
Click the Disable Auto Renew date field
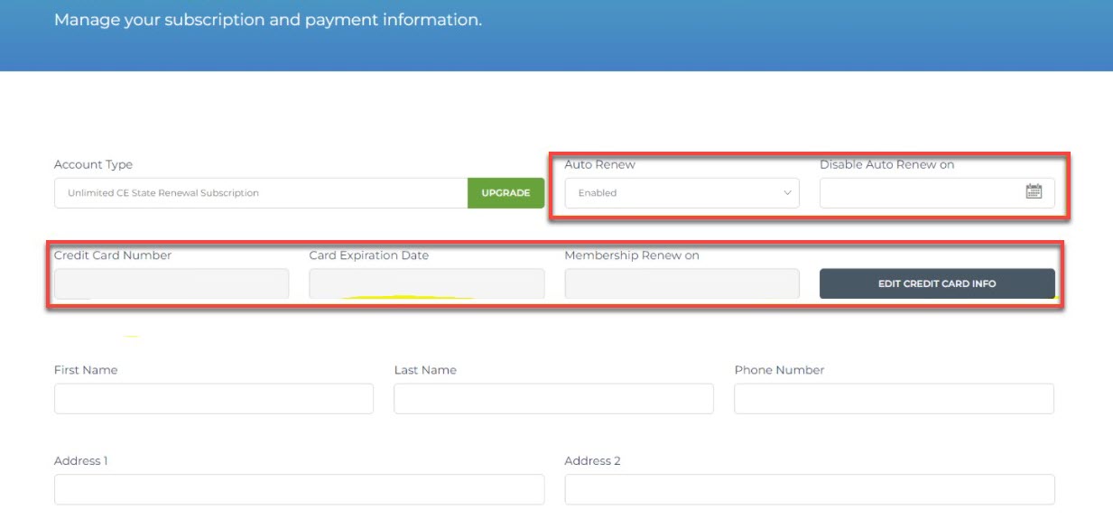921,191
